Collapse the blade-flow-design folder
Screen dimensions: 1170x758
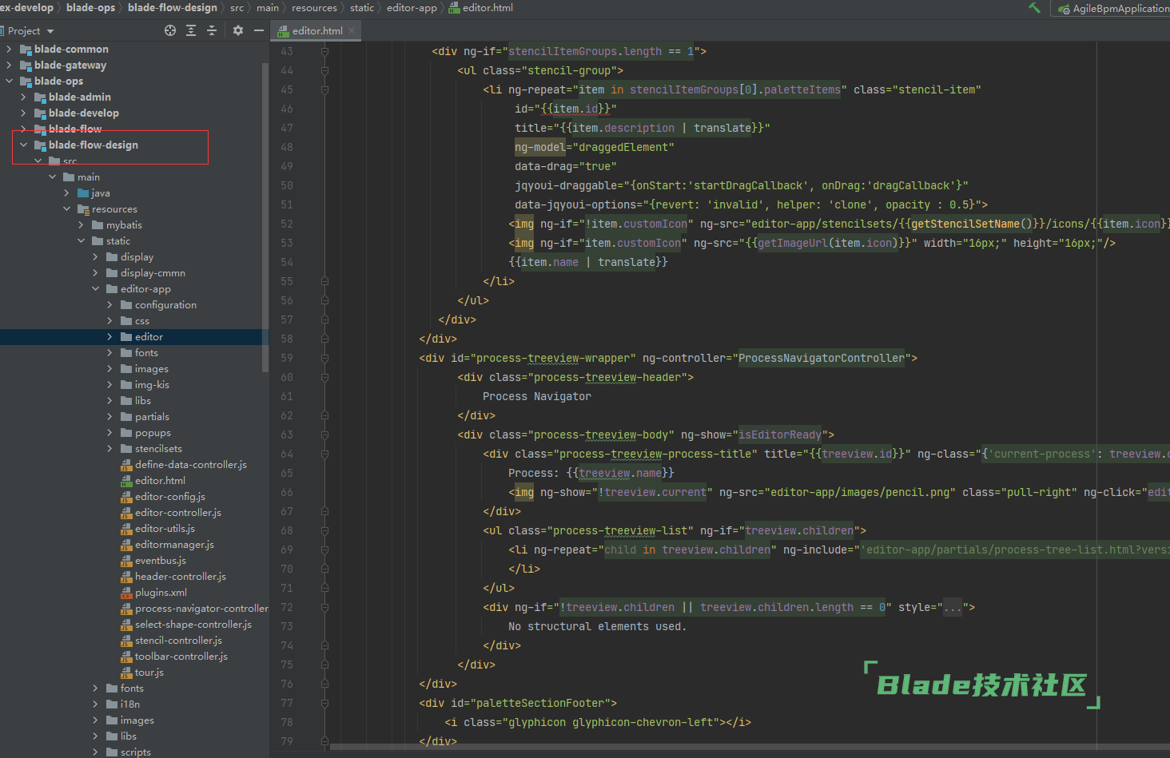point(23,145)
